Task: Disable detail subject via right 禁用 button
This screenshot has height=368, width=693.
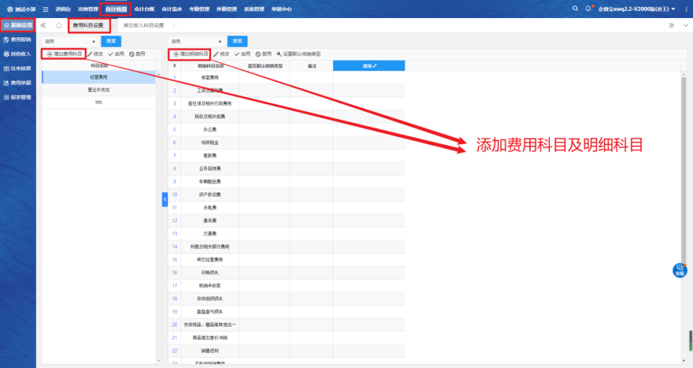Action: (x=263, y=54)
